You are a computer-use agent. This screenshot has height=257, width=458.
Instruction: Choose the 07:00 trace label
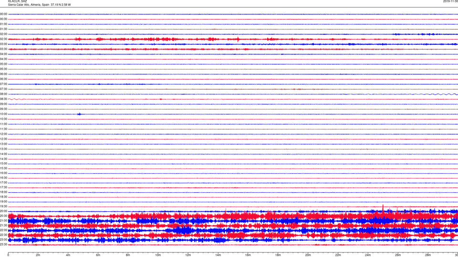pyautogui.click(x=3, y=84)
